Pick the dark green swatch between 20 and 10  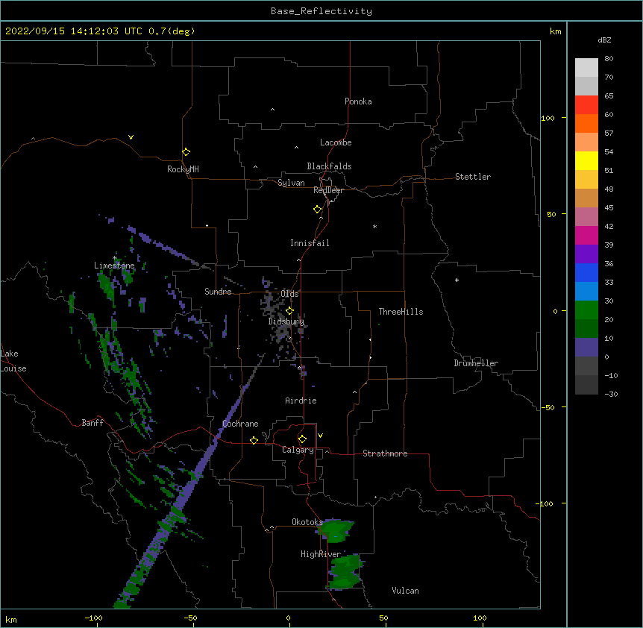point(586,329)
